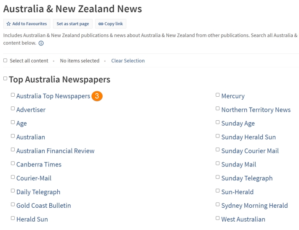The width and height of the screenshot is (299, 230).
Task: Open Australian Financial Review link
Action: tap(55, 151)
